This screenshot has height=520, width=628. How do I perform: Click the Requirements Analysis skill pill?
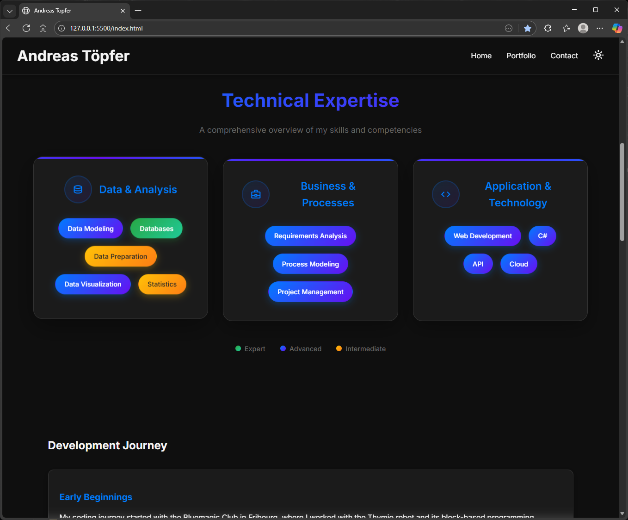[x=310, y=236]
